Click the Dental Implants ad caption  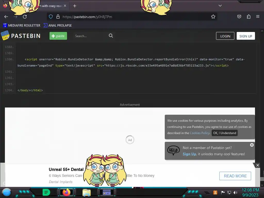[61, 182]
